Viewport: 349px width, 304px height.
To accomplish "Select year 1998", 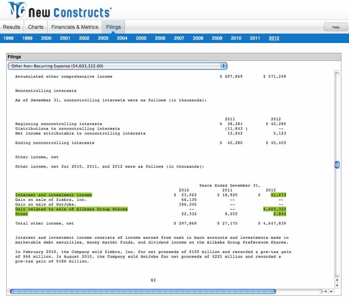I will (x=8, y=38).
